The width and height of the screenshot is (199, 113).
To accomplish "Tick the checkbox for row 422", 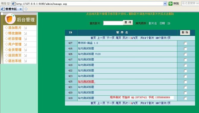I will coord(185,71).
